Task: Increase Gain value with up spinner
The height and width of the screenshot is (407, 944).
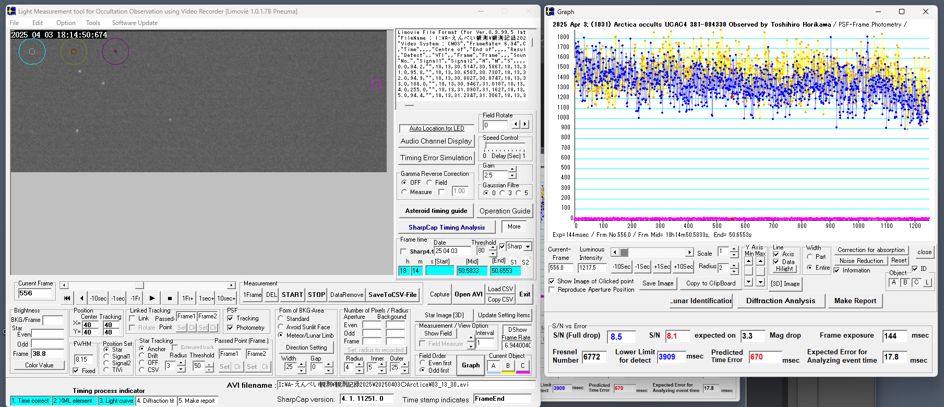Action: point(512,170)
